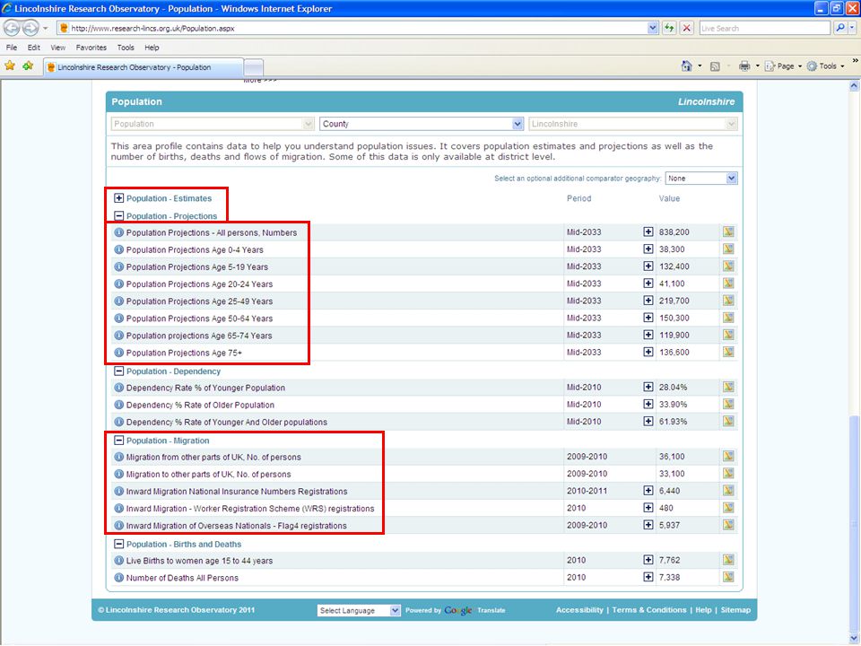Image resolution: width=861 pixels, height=646 pixels.
Task: Click the Live Search magnifier button
Action: (x=840, y=28)
